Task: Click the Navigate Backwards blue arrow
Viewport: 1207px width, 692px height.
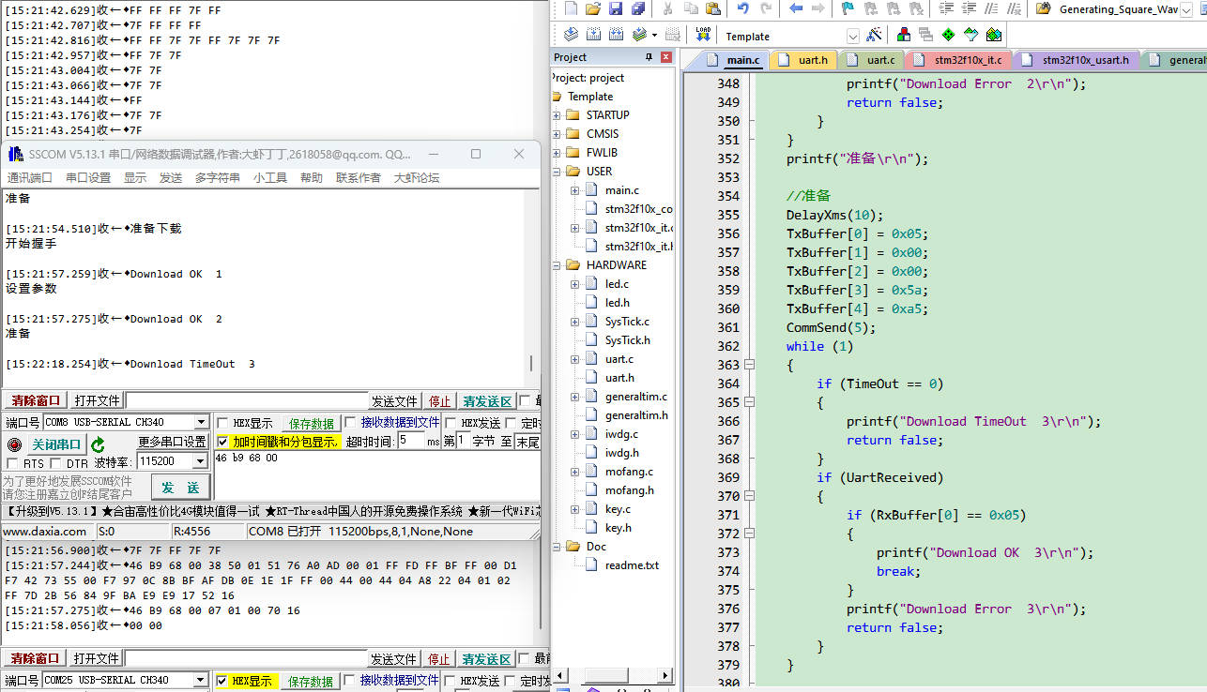Action: pos(796,8)
